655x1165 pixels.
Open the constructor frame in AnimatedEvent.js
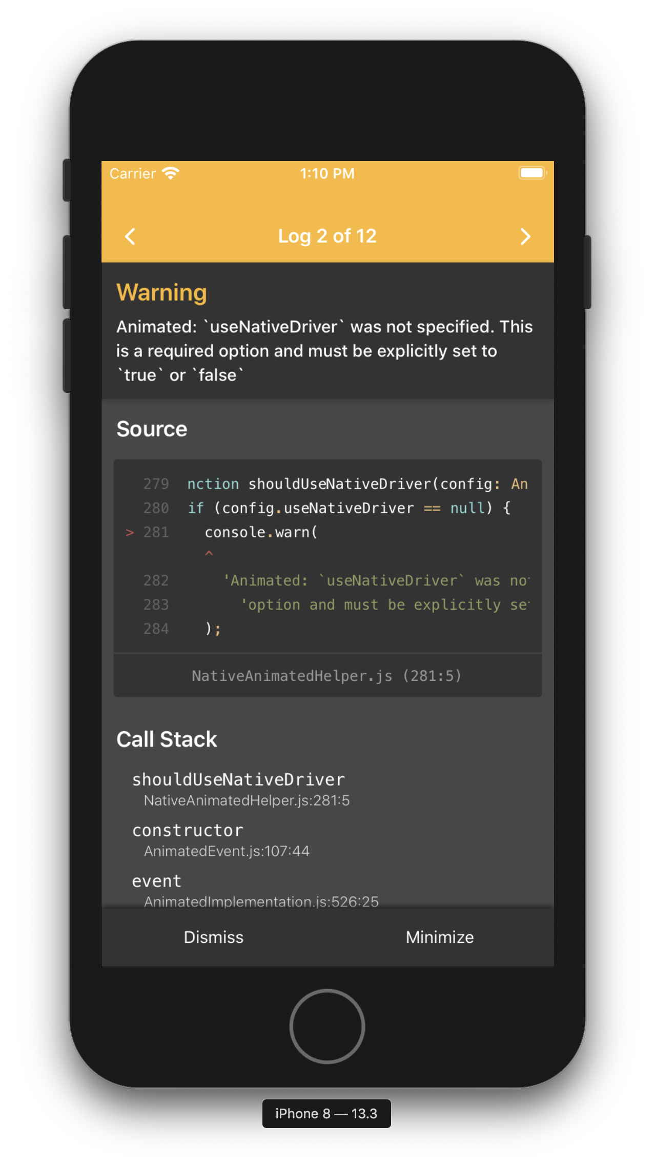tap(188, 830)
